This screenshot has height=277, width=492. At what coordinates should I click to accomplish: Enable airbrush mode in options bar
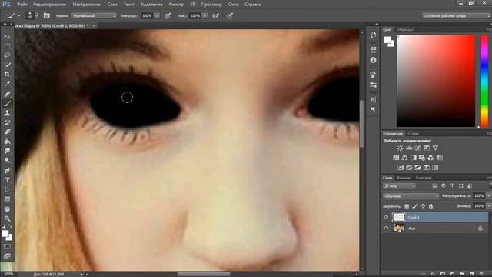click(x=216, y=15)
